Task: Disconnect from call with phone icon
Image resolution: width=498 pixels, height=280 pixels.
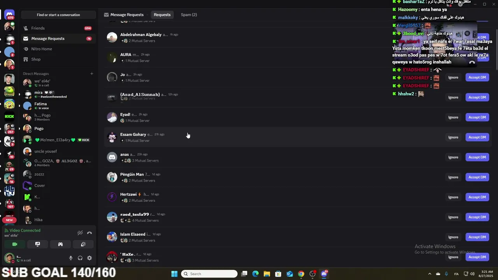Action: click(89, 233)
